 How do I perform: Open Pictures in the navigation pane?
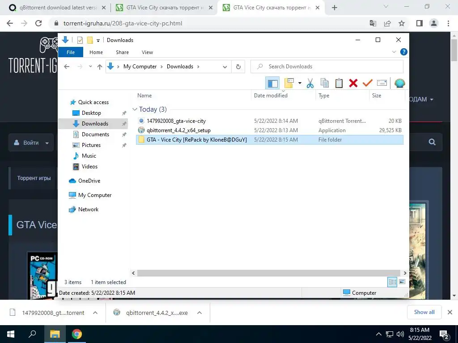(x=91, y=145)
